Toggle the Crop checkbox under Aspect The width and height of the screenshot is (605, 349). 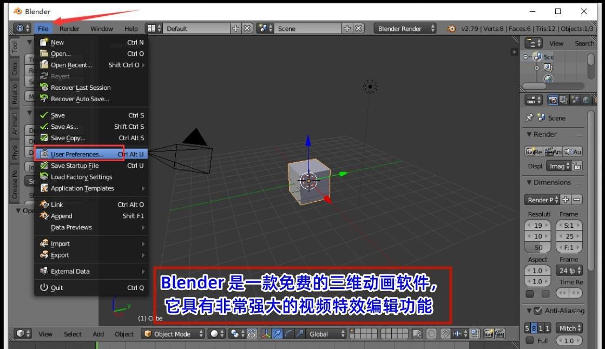point(545,294)
